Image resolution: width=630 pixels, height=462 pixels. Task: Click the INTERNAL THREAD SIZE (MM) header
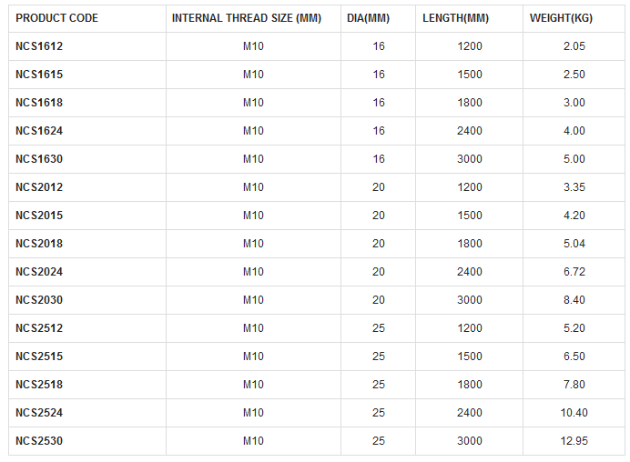[246, 18]
